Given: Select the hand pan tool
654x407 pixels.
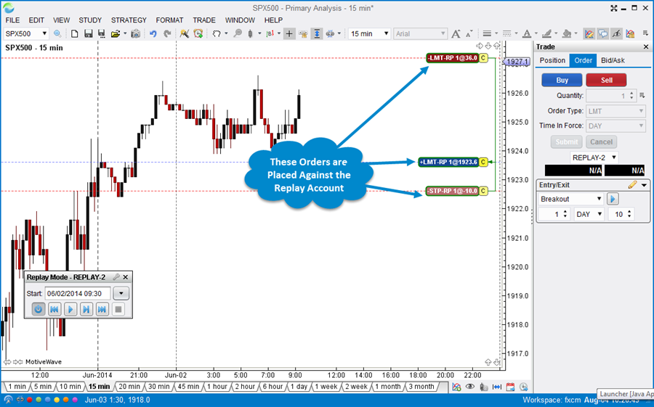Looking at the screenshot, I should tap(217, 34).
